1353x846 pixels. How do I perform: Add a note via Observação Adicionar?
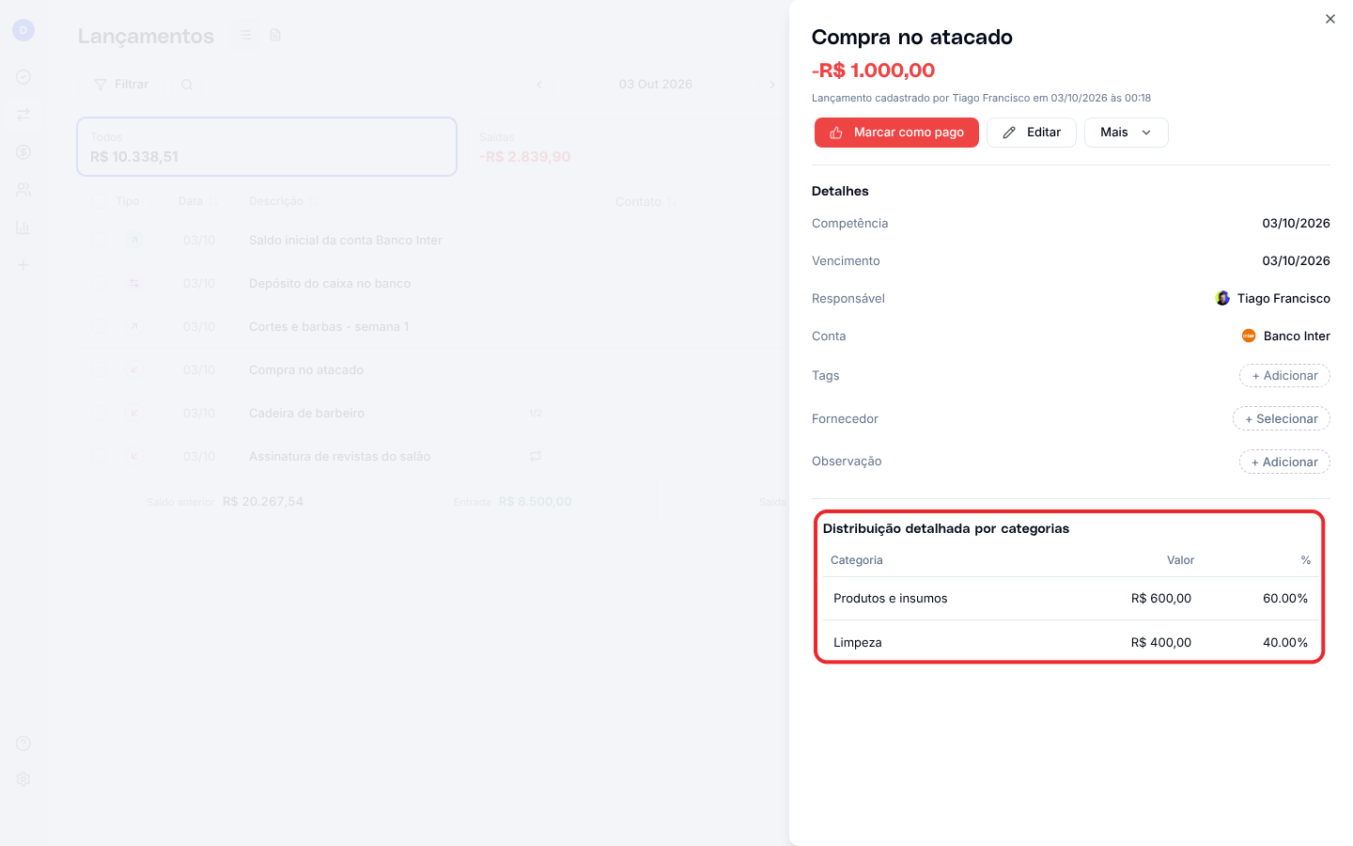pyautogui.click(x=1284, y=462)
